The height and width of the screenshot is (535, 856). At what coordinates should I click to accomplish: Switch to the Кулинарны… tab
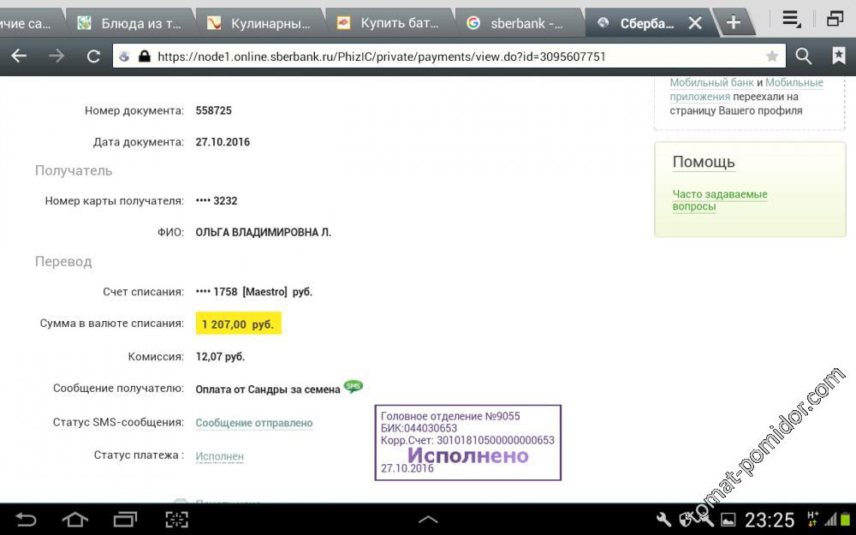(259, 23)
